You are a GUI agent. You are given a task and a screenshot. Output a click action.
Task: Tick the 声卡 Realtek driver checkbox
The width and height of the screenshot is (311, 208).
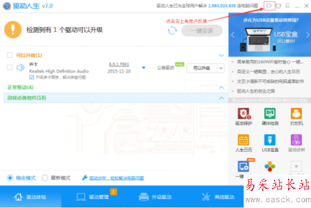point(10,67)
